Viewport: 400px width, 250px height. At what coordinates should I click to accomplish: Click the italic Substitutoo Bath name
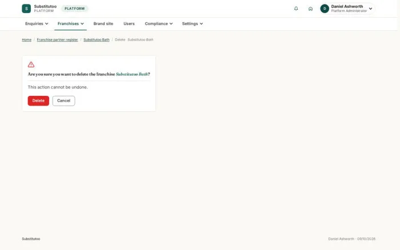(x=131, y=74)
